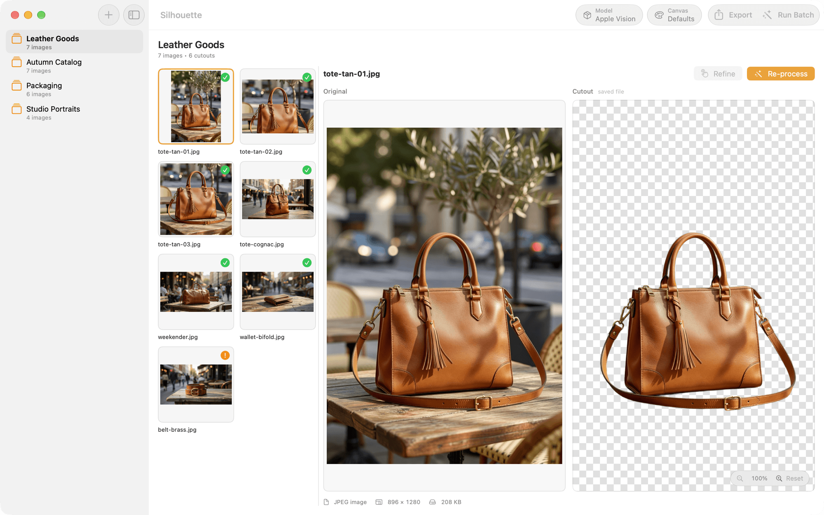Open the Canvas Defaults selector

point(674,15)
